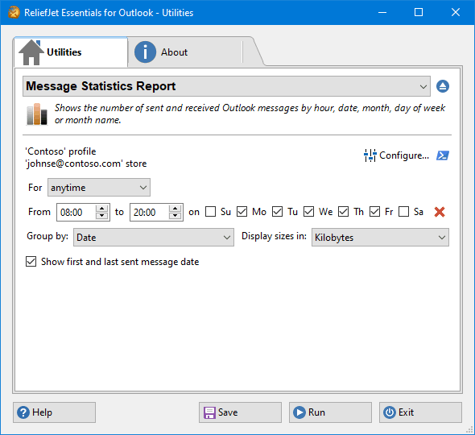
Task: Click the Save button
Action: [240, 412]
